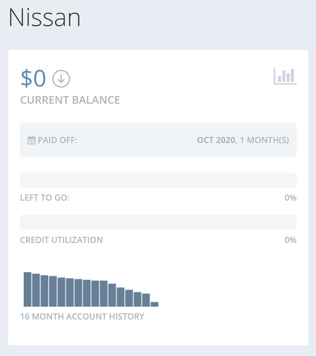
Task: Click the bar chart icon on the Nissan card
Action: coord(285,76)
